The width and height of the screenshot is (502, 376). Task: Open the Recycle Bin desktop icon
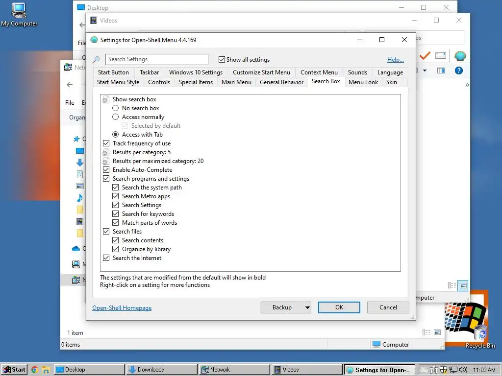(480, 336)
